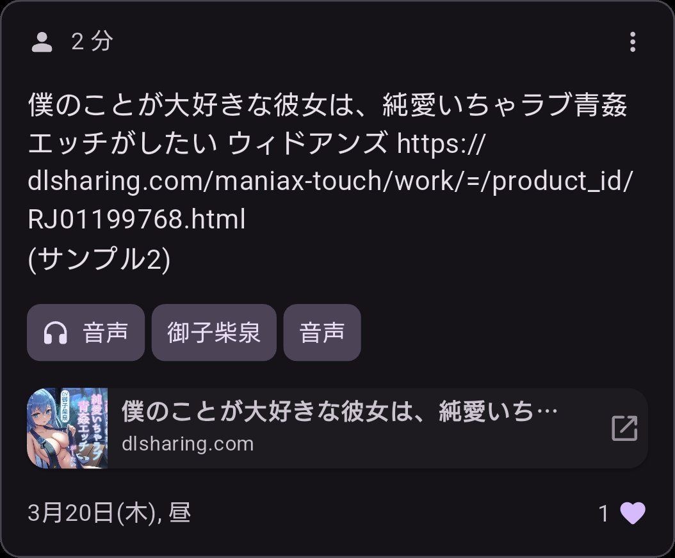Viewport: 675px width, 558px height.
Task: Select the 音声 tag chip without icon
Action: pyautogui.click(x=322, y=333)
